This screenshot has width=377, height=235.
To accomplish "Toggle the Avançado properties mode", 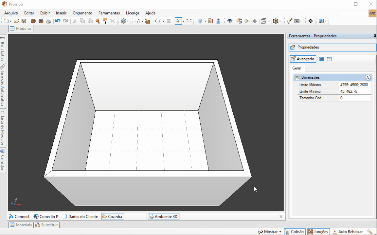I will click(303, 59).
